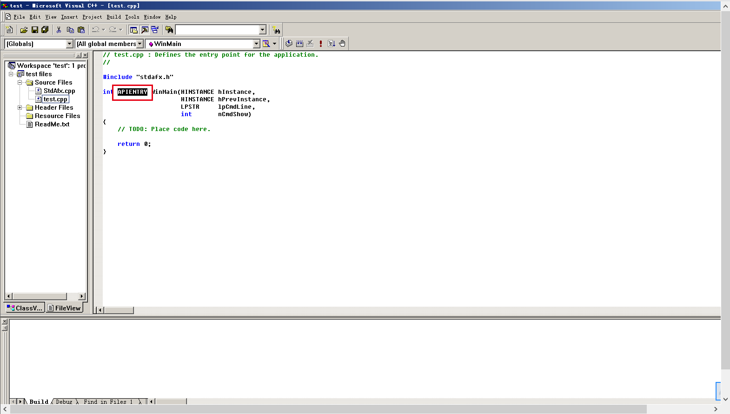The image size is (730, 414).
Task: Collapse the test files tree node
Action: [11, 74]
